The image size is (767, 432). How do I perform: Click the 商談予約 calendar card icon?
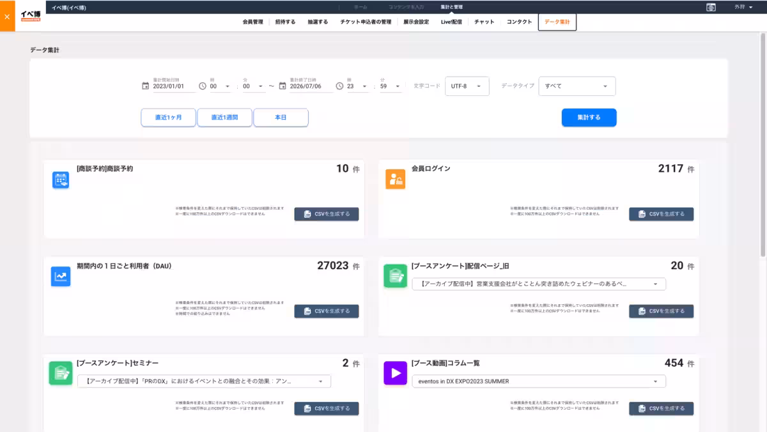pyautogui.click(x=61, y=180)
